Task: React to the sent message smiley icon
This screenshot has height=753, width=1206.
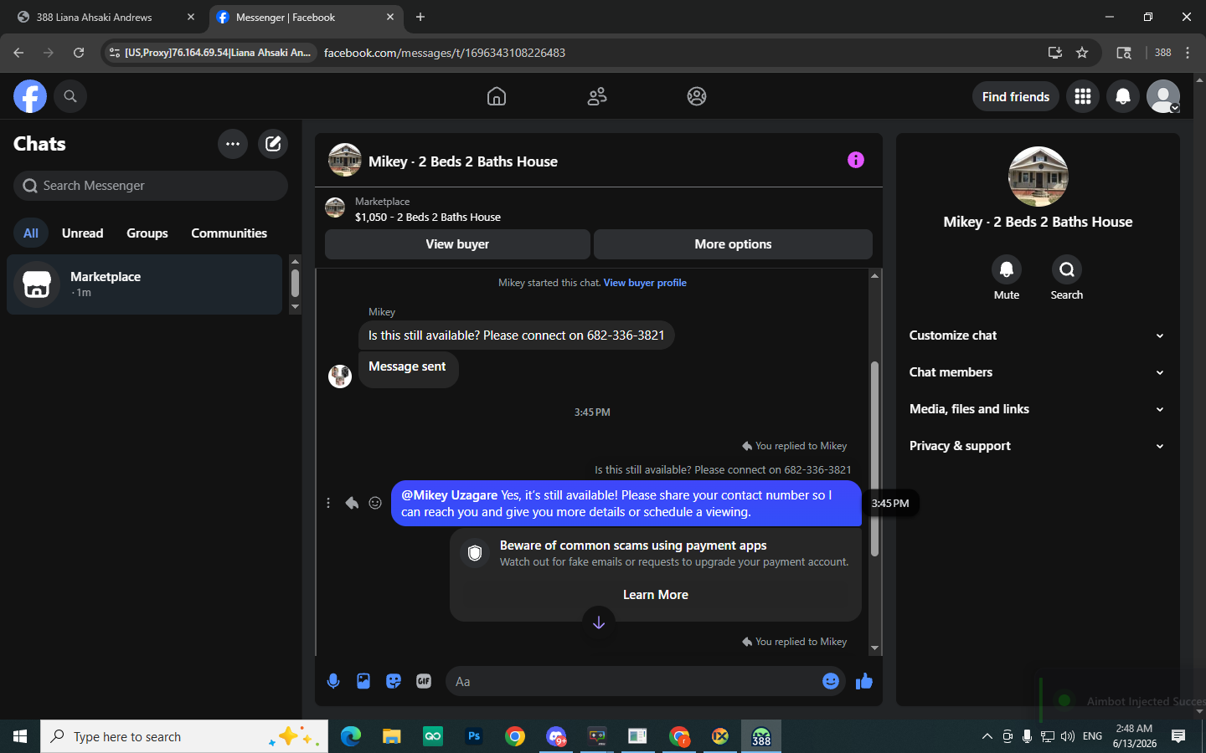Action: click(375, 503)
